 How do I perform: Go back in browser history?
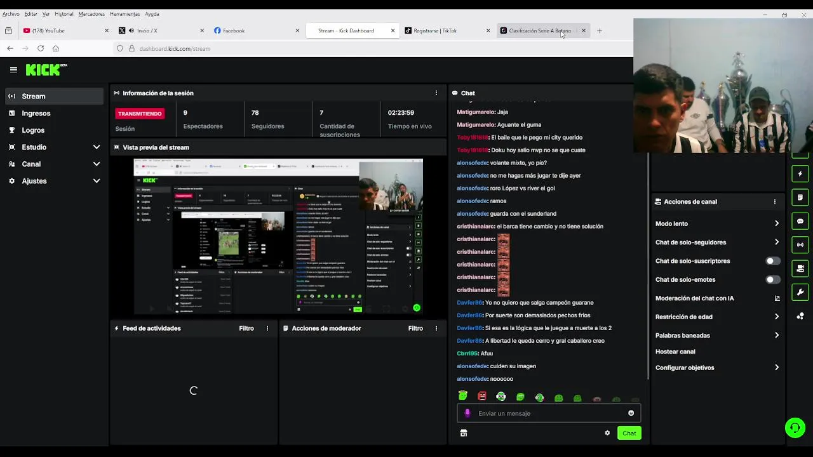(x=10, y=48)
